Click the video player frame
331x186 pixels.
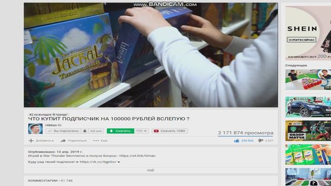tap(151, 55)
